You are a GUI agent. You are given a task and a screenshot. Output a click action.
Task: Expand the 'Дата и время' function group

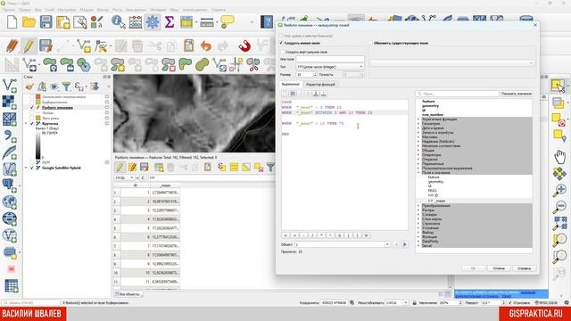(x=418, y=128)
